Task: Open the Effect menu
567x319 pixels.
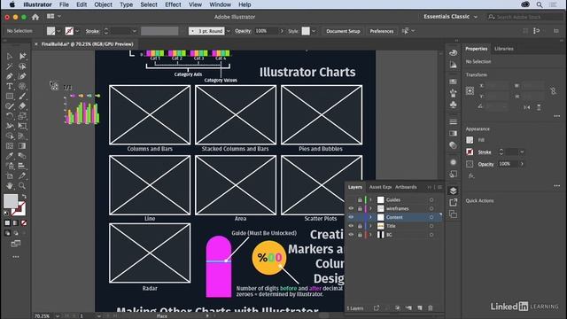Action: point(173,4)
